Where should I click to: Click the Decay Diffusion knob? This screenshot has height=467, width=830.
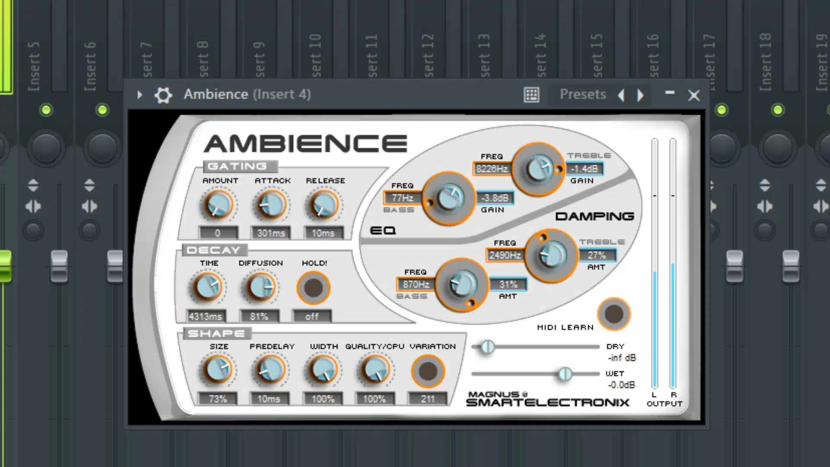261,287
